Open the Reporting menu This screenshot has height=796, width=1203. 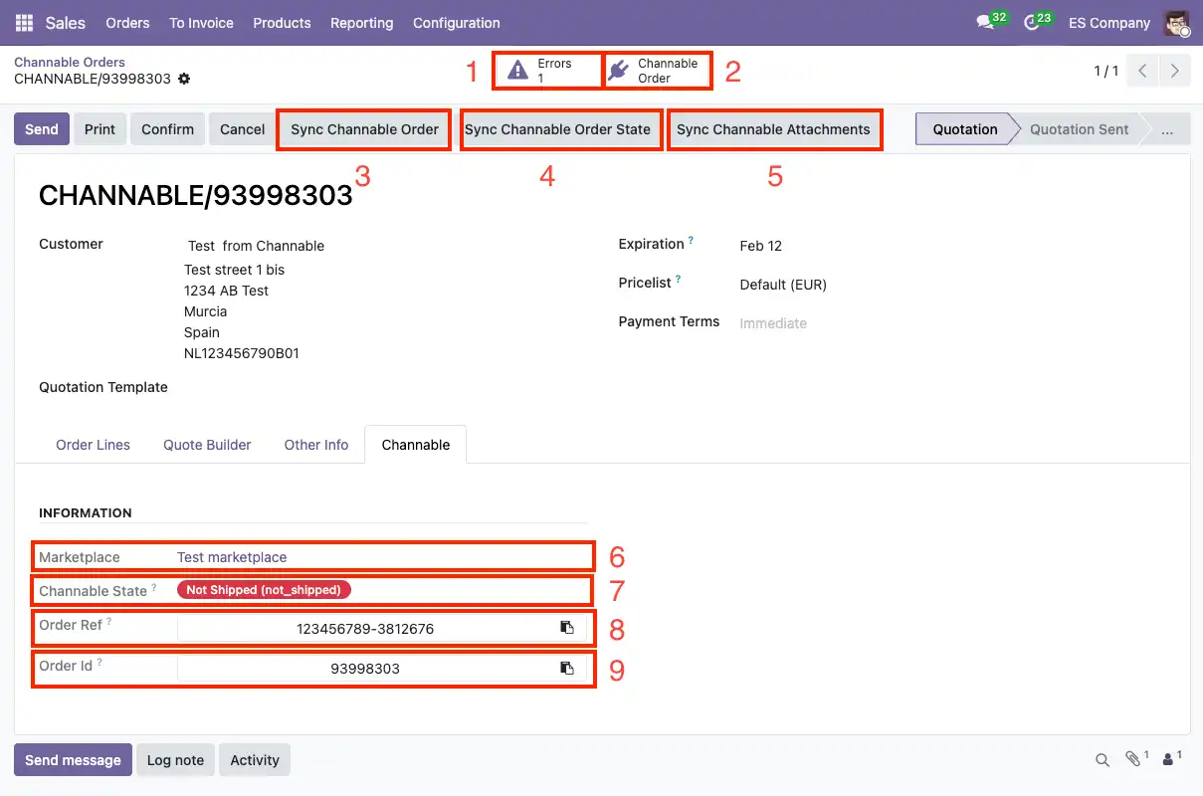coord(361,22)
